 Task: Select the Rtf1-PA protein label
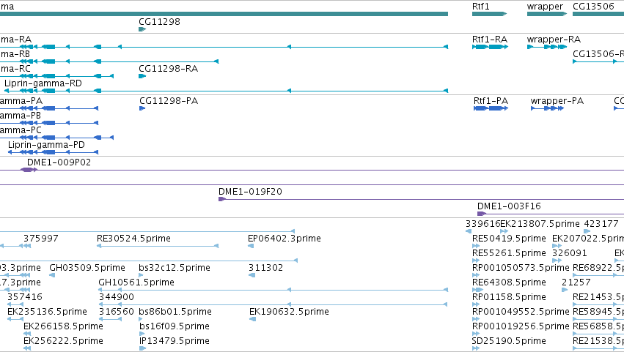[x=491, y=100]
